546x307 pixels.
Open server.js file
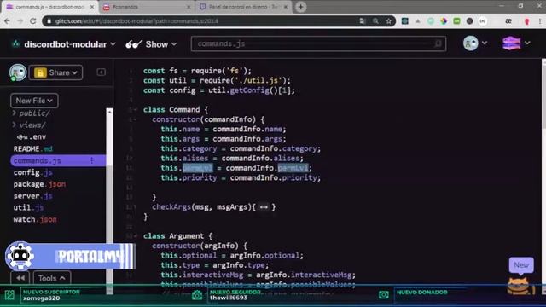pyautogui.click(x=32, y=196)
